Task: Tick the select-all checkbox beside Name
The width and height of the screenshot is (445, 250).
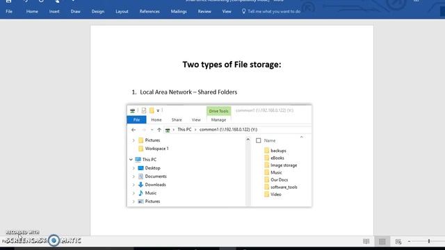Action: tap(258, 140)
